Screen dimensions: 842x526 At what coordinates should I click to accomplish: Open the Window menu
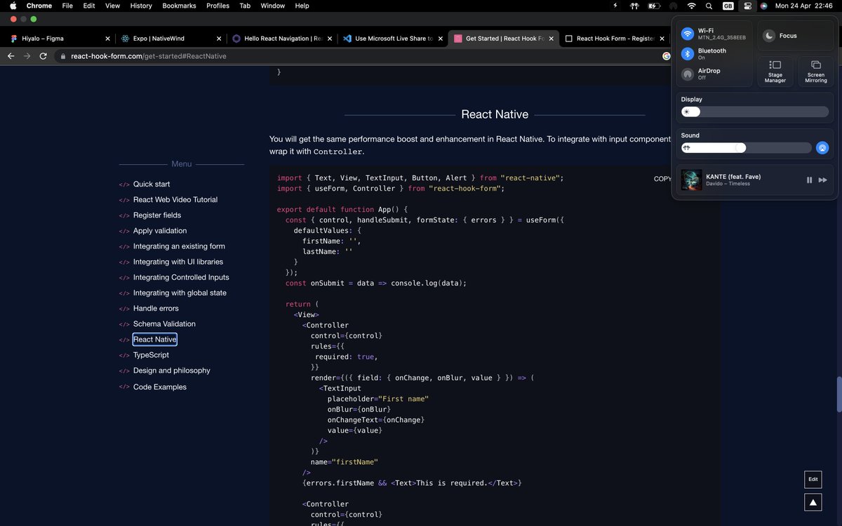click(272, 6)
